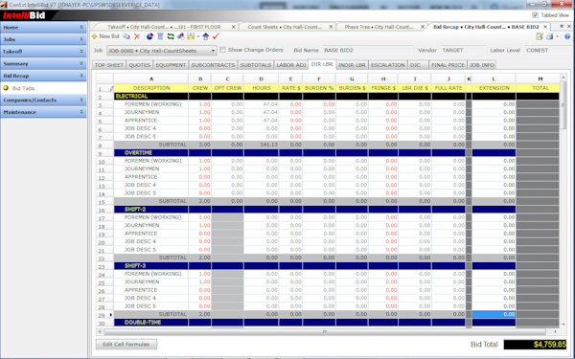Open the INDIR LBR tab
The image size is (575, 359).
click(x=352, y=65)
